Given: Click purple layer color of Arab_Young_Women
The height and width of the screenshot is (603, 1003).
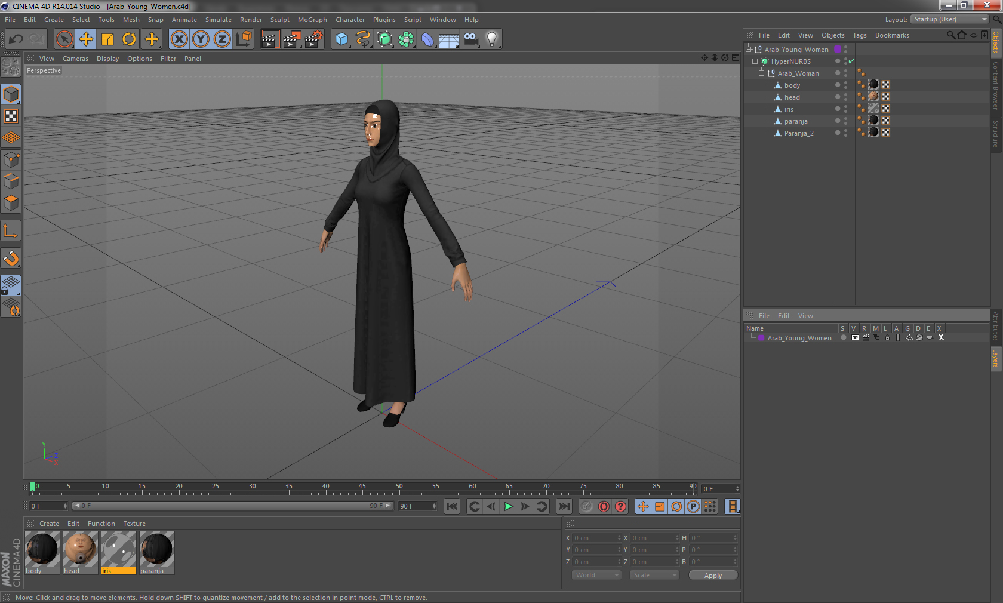Looking at the screenshot, I should (838, 49).
